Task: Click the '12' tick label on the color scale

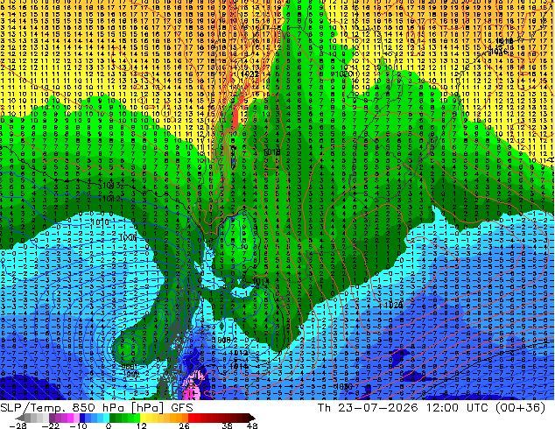Action: (x=142, y=425)
